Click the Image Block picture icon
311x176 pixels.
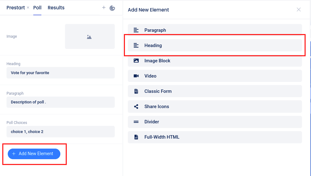(136, 61)
